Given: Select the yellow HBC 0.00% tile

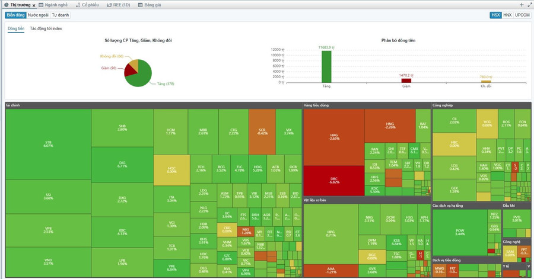Looking at the screenshot, I should click(454, 144).
